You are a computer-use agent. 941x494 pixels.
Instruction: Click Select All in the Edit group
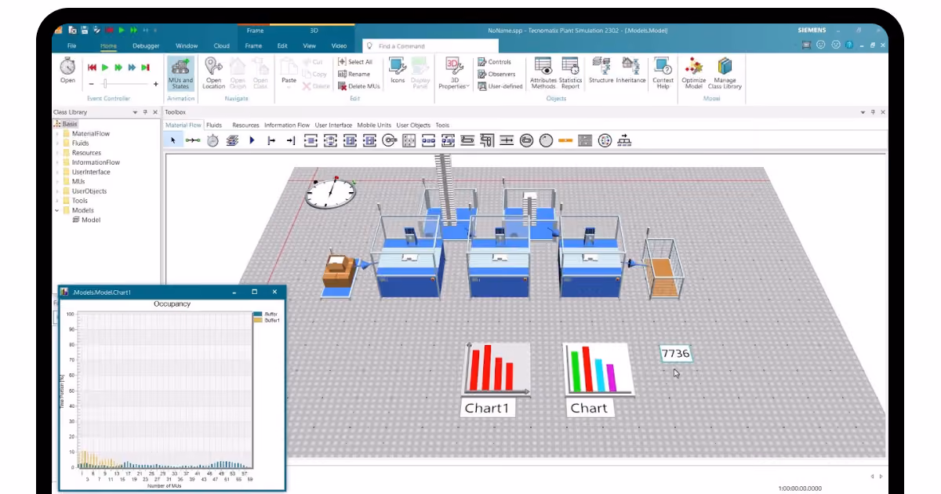355,62
